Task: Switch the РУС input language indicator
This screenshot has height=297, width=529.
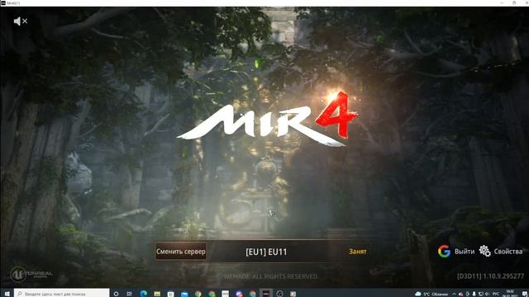Action: pos(496,294)
